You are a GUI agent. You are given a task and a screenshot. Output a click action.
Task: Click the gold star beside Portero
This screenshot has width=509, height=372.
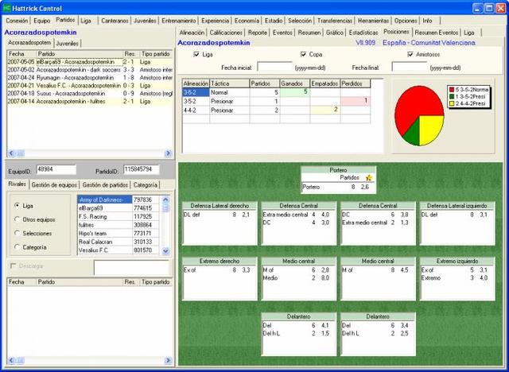369,178
